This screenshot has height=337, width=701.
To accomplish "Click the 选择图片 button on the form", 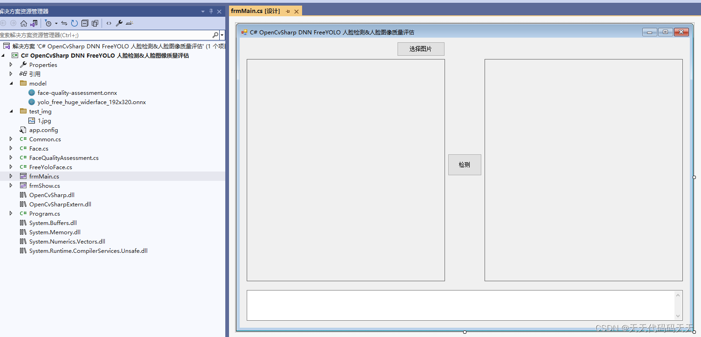I will click(x=421, y=49).
